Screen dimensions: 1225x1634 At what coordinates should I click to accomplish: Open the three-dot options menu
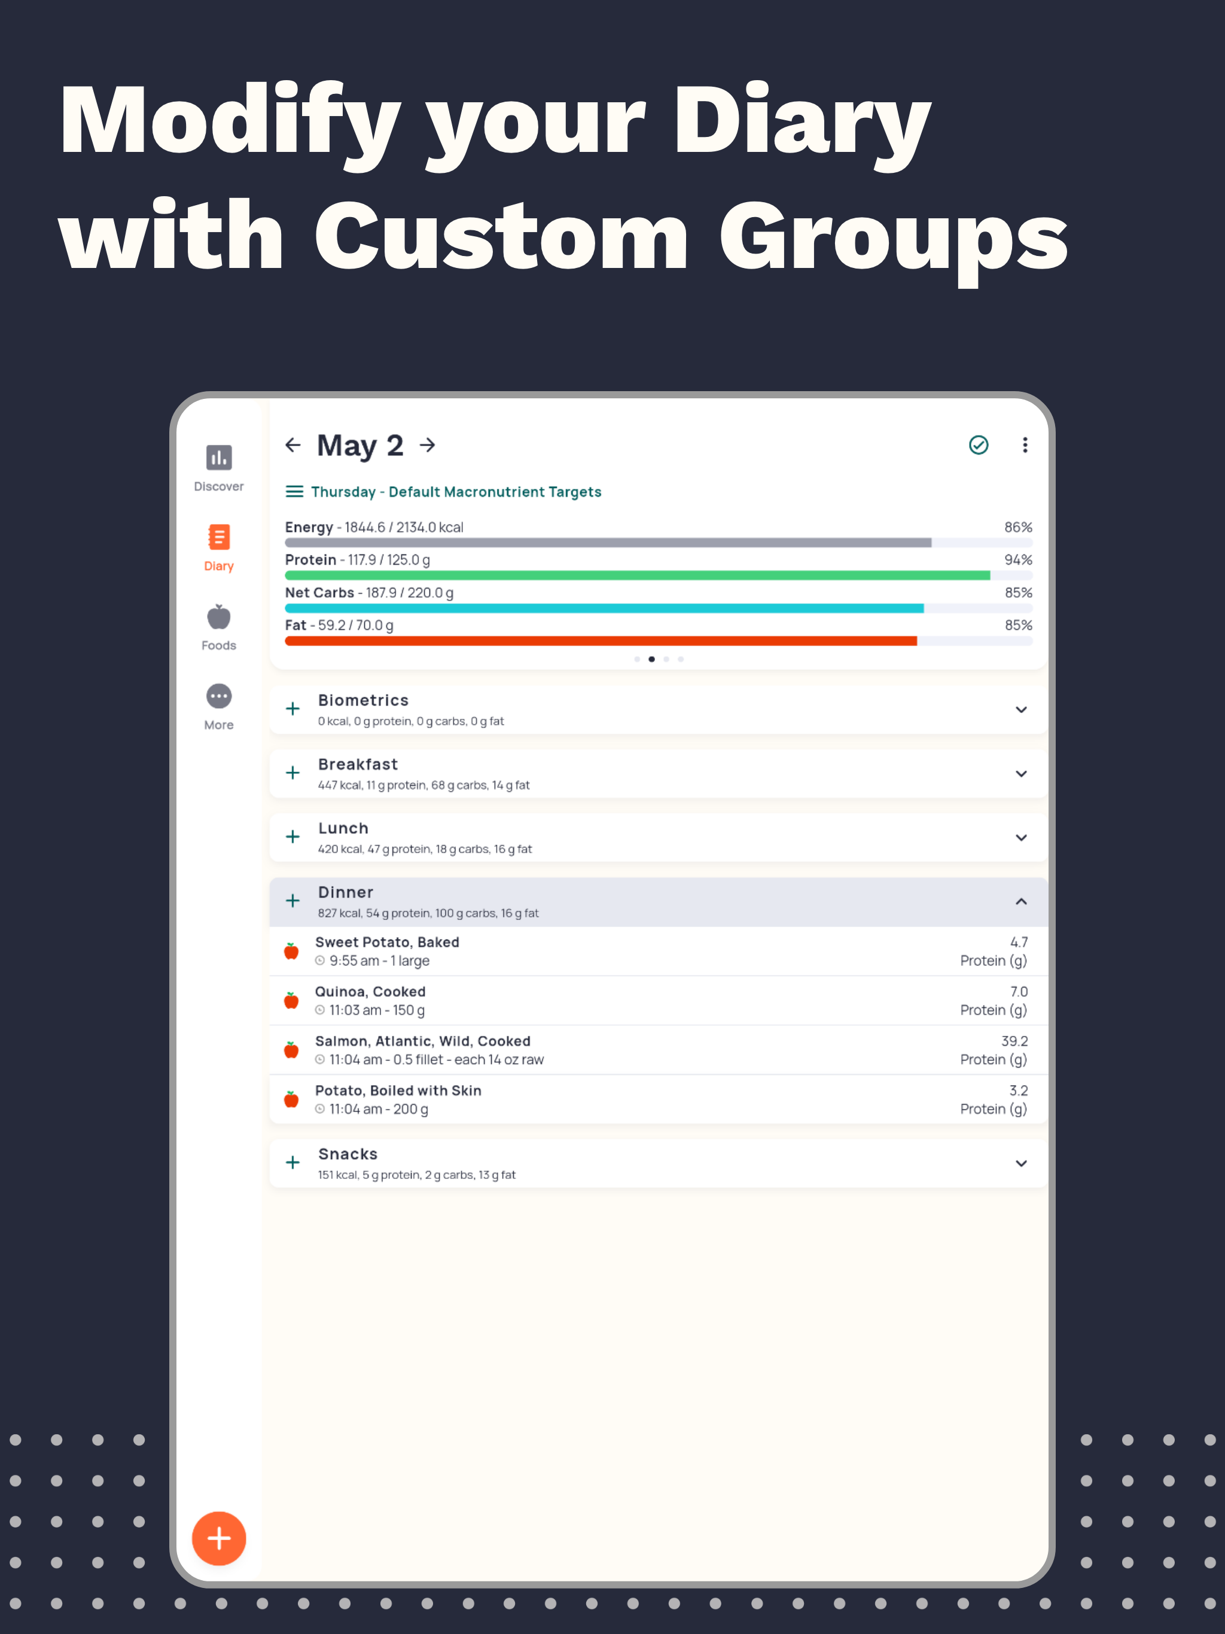pos(1024,445)
